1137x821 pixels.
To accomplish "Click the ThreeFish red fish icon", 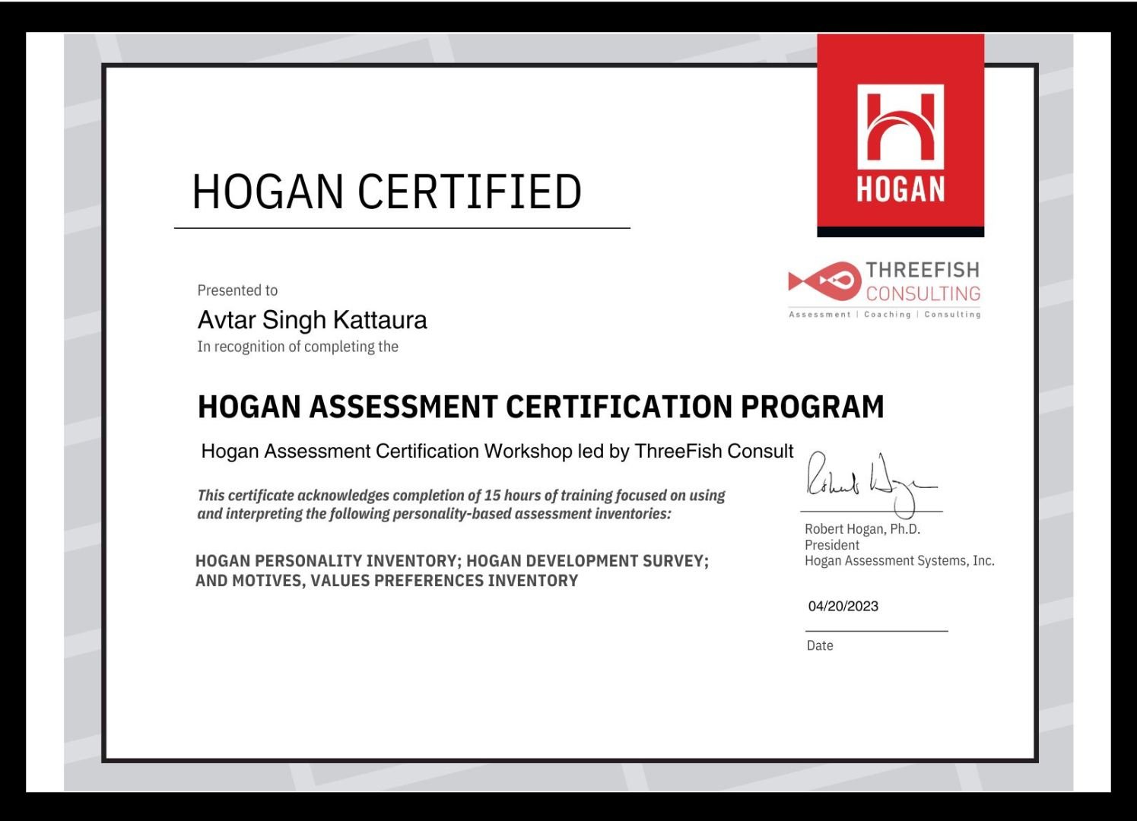I will pos(824,281).
